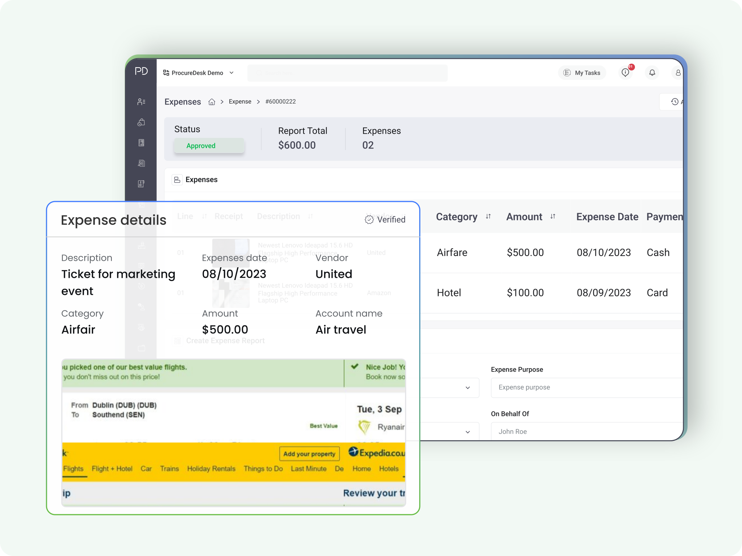The width and height of the screenshot is (742, 556).
Task: Click the Cash payment cell
Action: [658, 253]
